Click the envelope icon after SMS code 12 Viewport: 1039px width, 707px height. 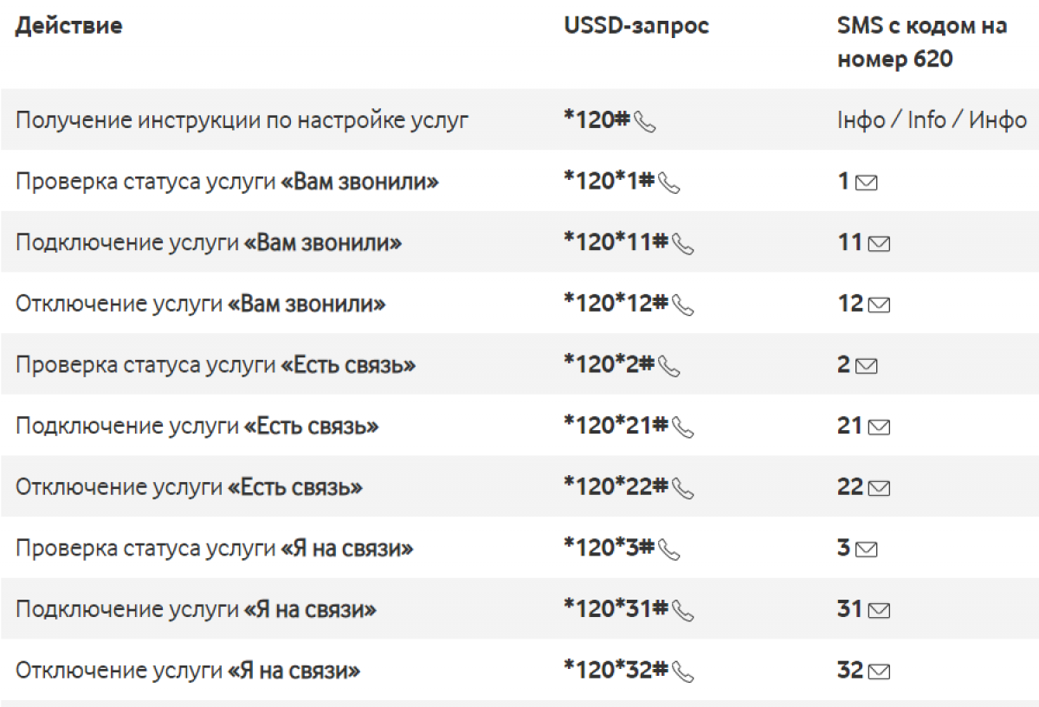click(x=879, y=305)
